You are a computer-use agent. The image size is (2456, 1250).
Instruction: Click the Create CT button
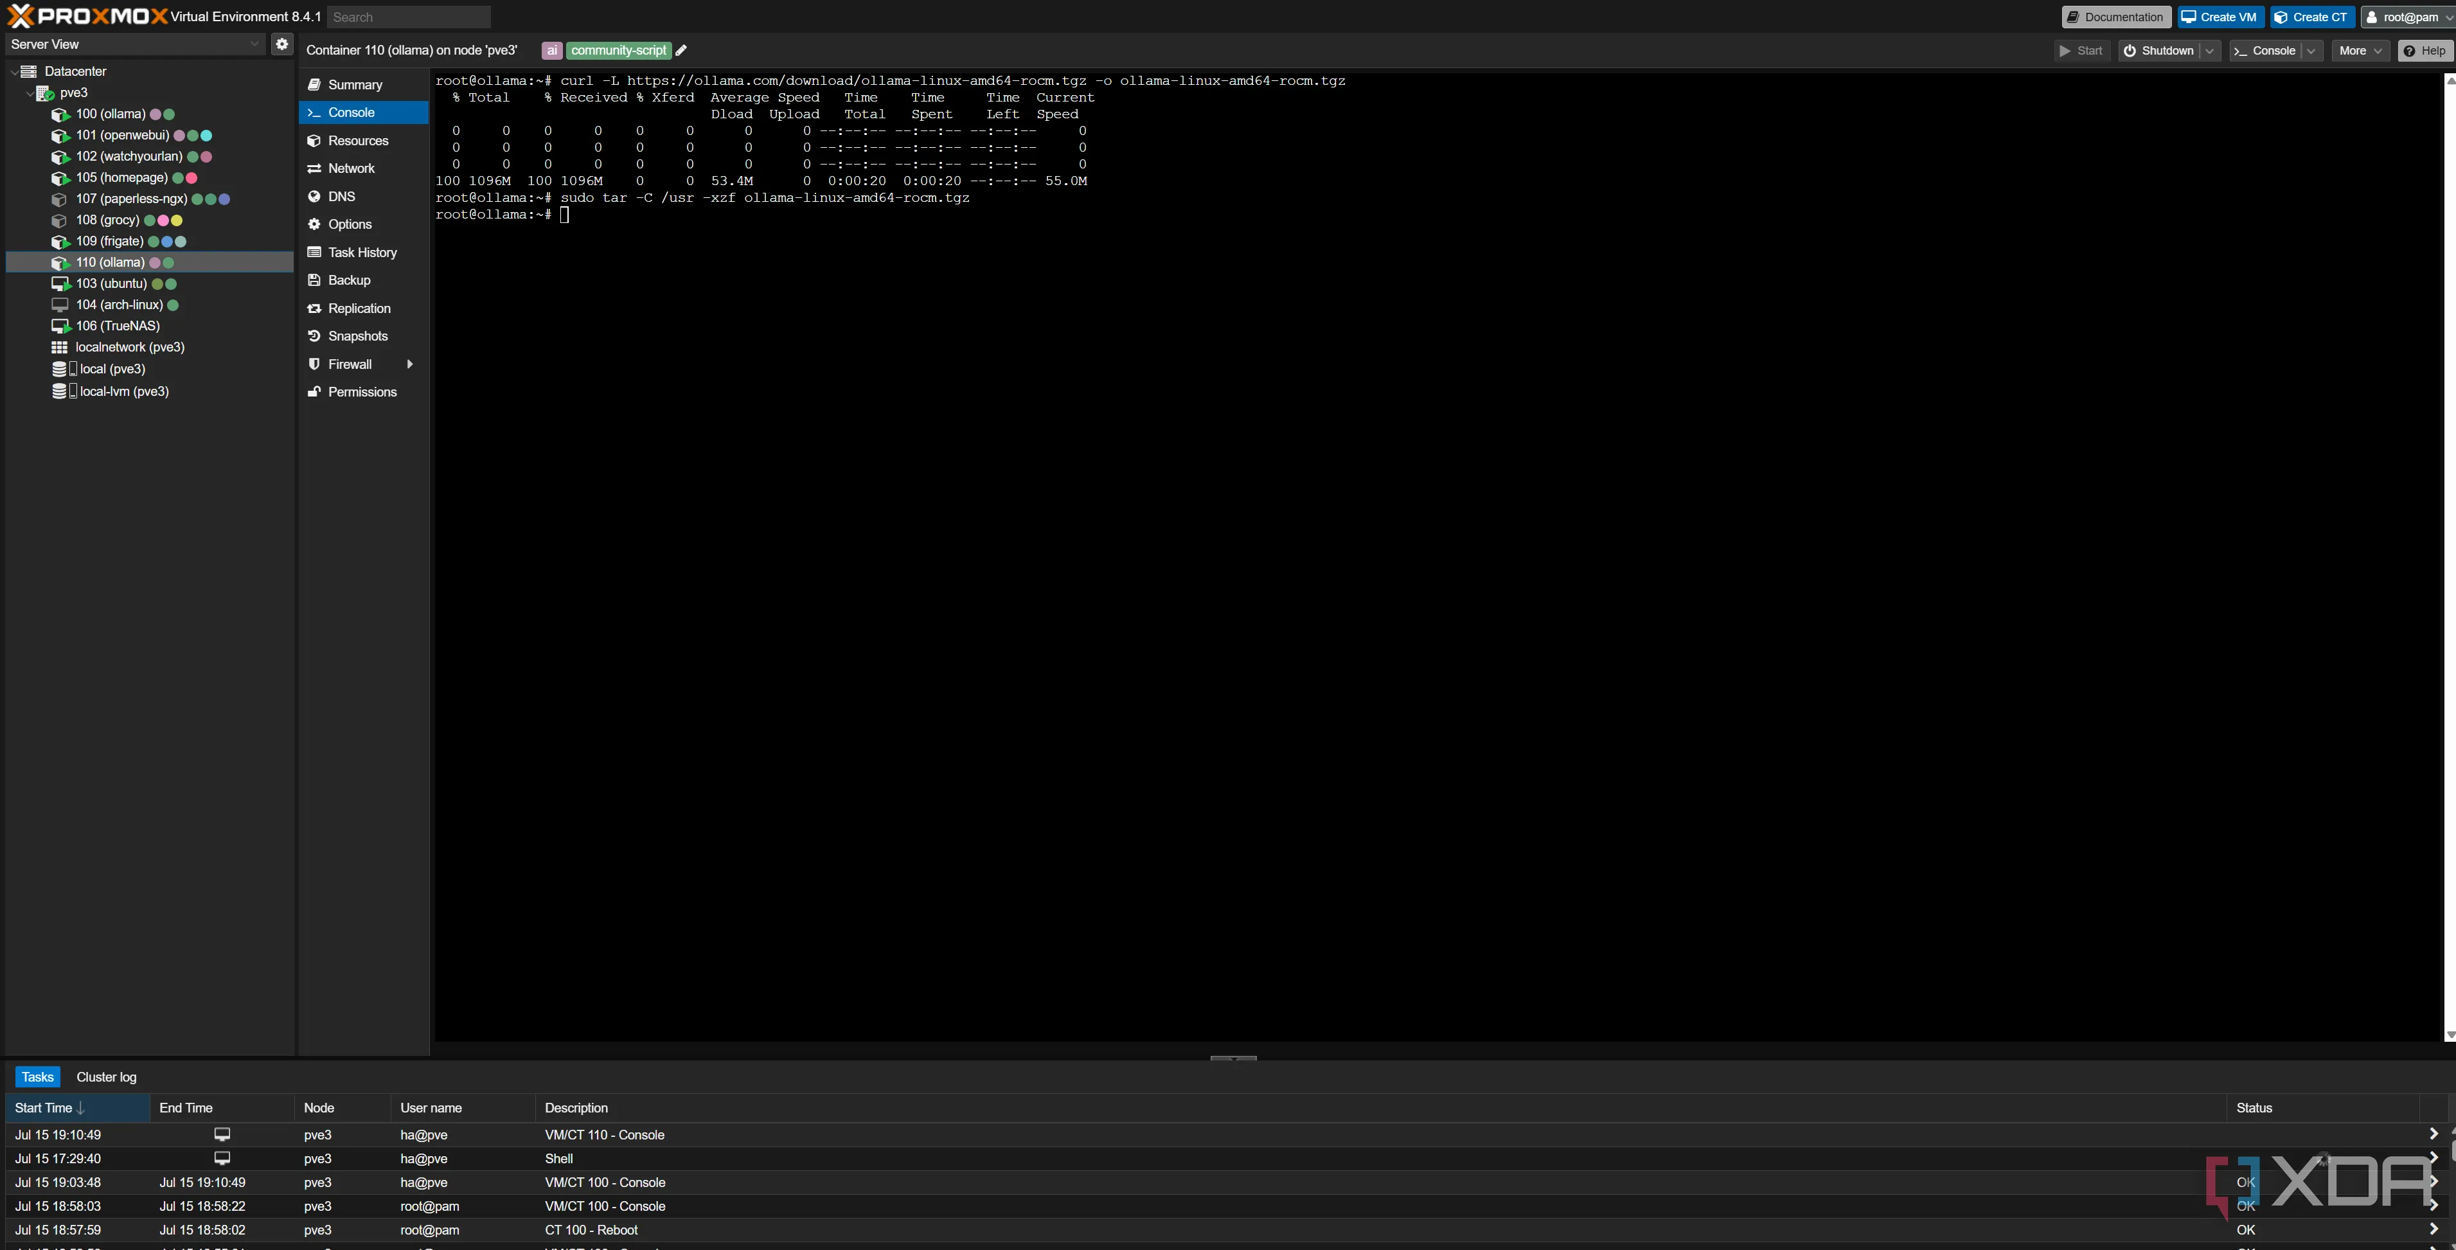[2312, 17]
